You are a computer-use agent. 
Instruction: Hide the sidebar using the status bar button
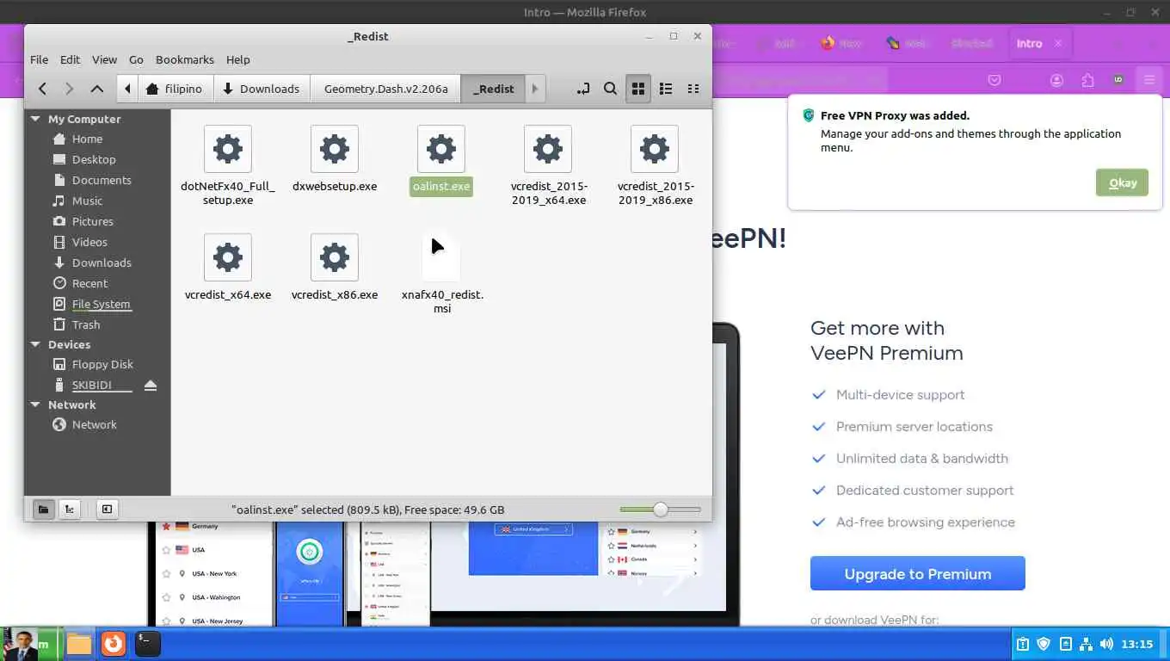point(107,510)
